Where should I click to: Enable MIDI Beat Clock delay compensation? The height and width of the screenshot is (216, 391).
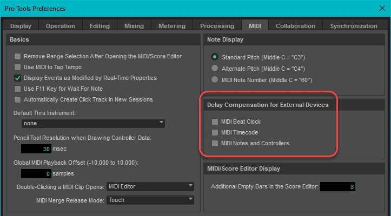click(215, 122)
